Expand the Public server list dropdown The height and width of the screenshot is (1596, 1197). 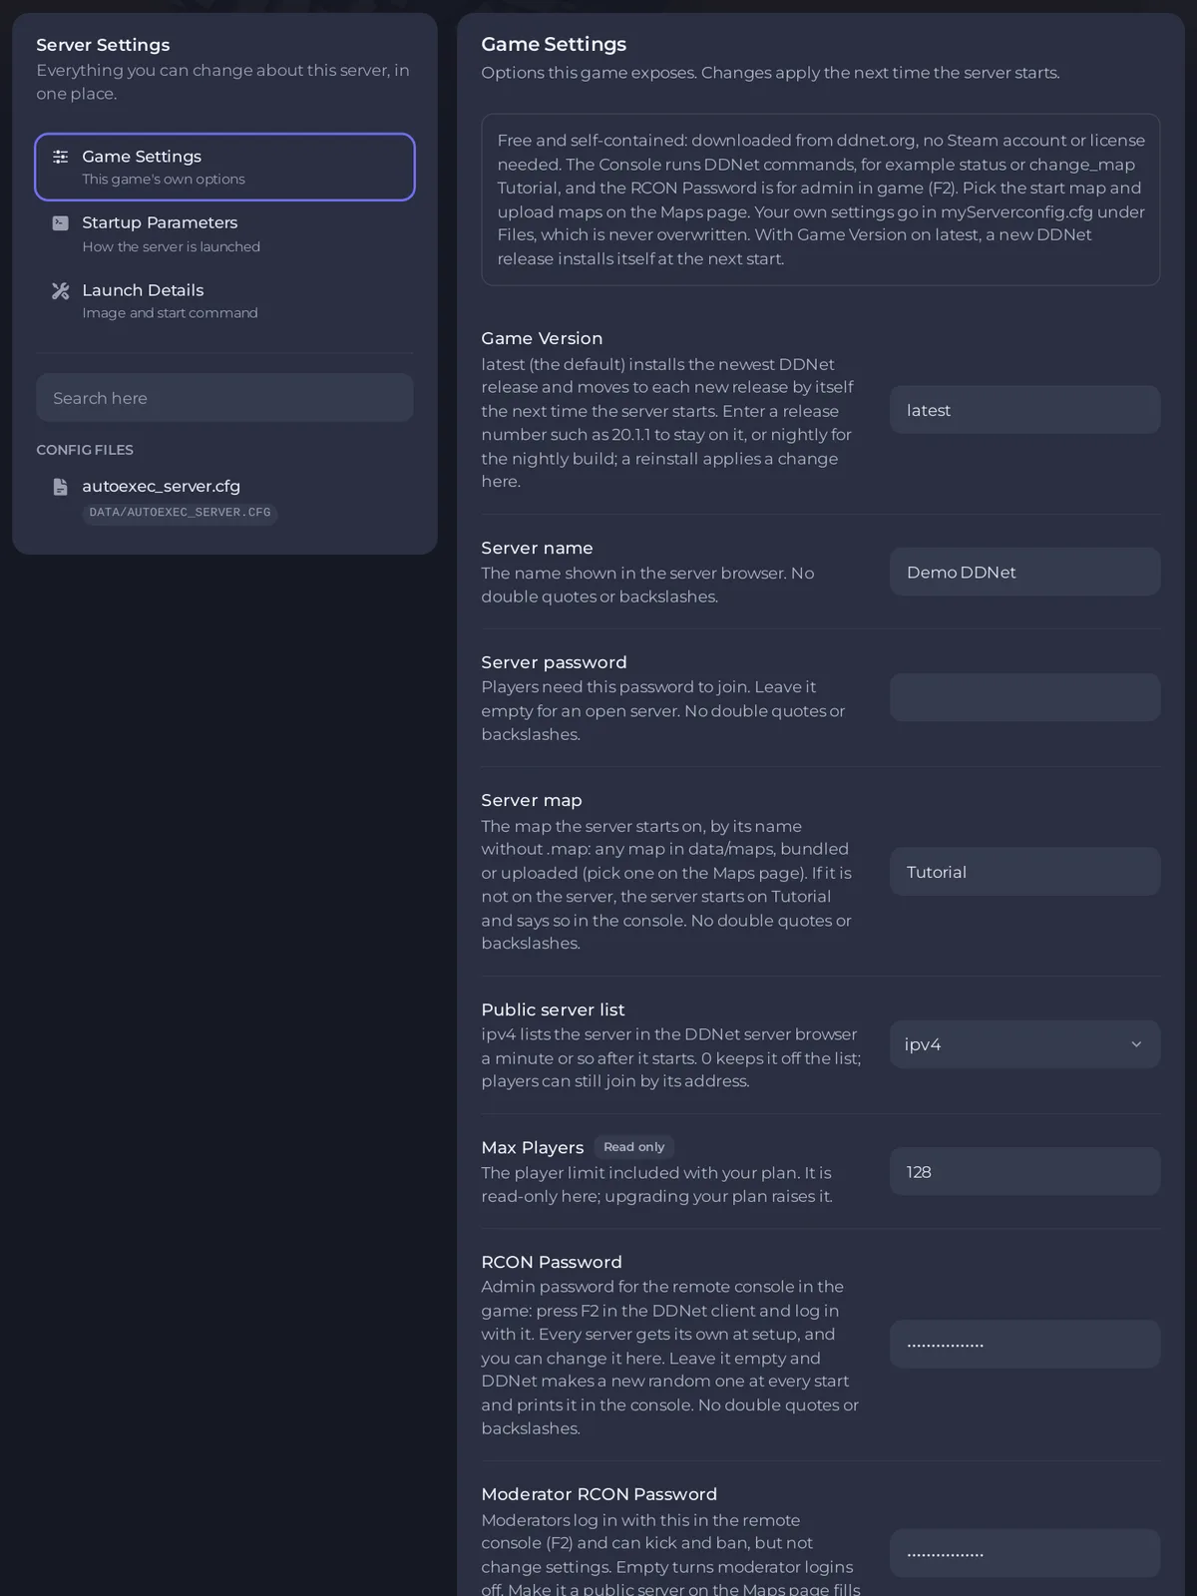click(1024, 1044)
